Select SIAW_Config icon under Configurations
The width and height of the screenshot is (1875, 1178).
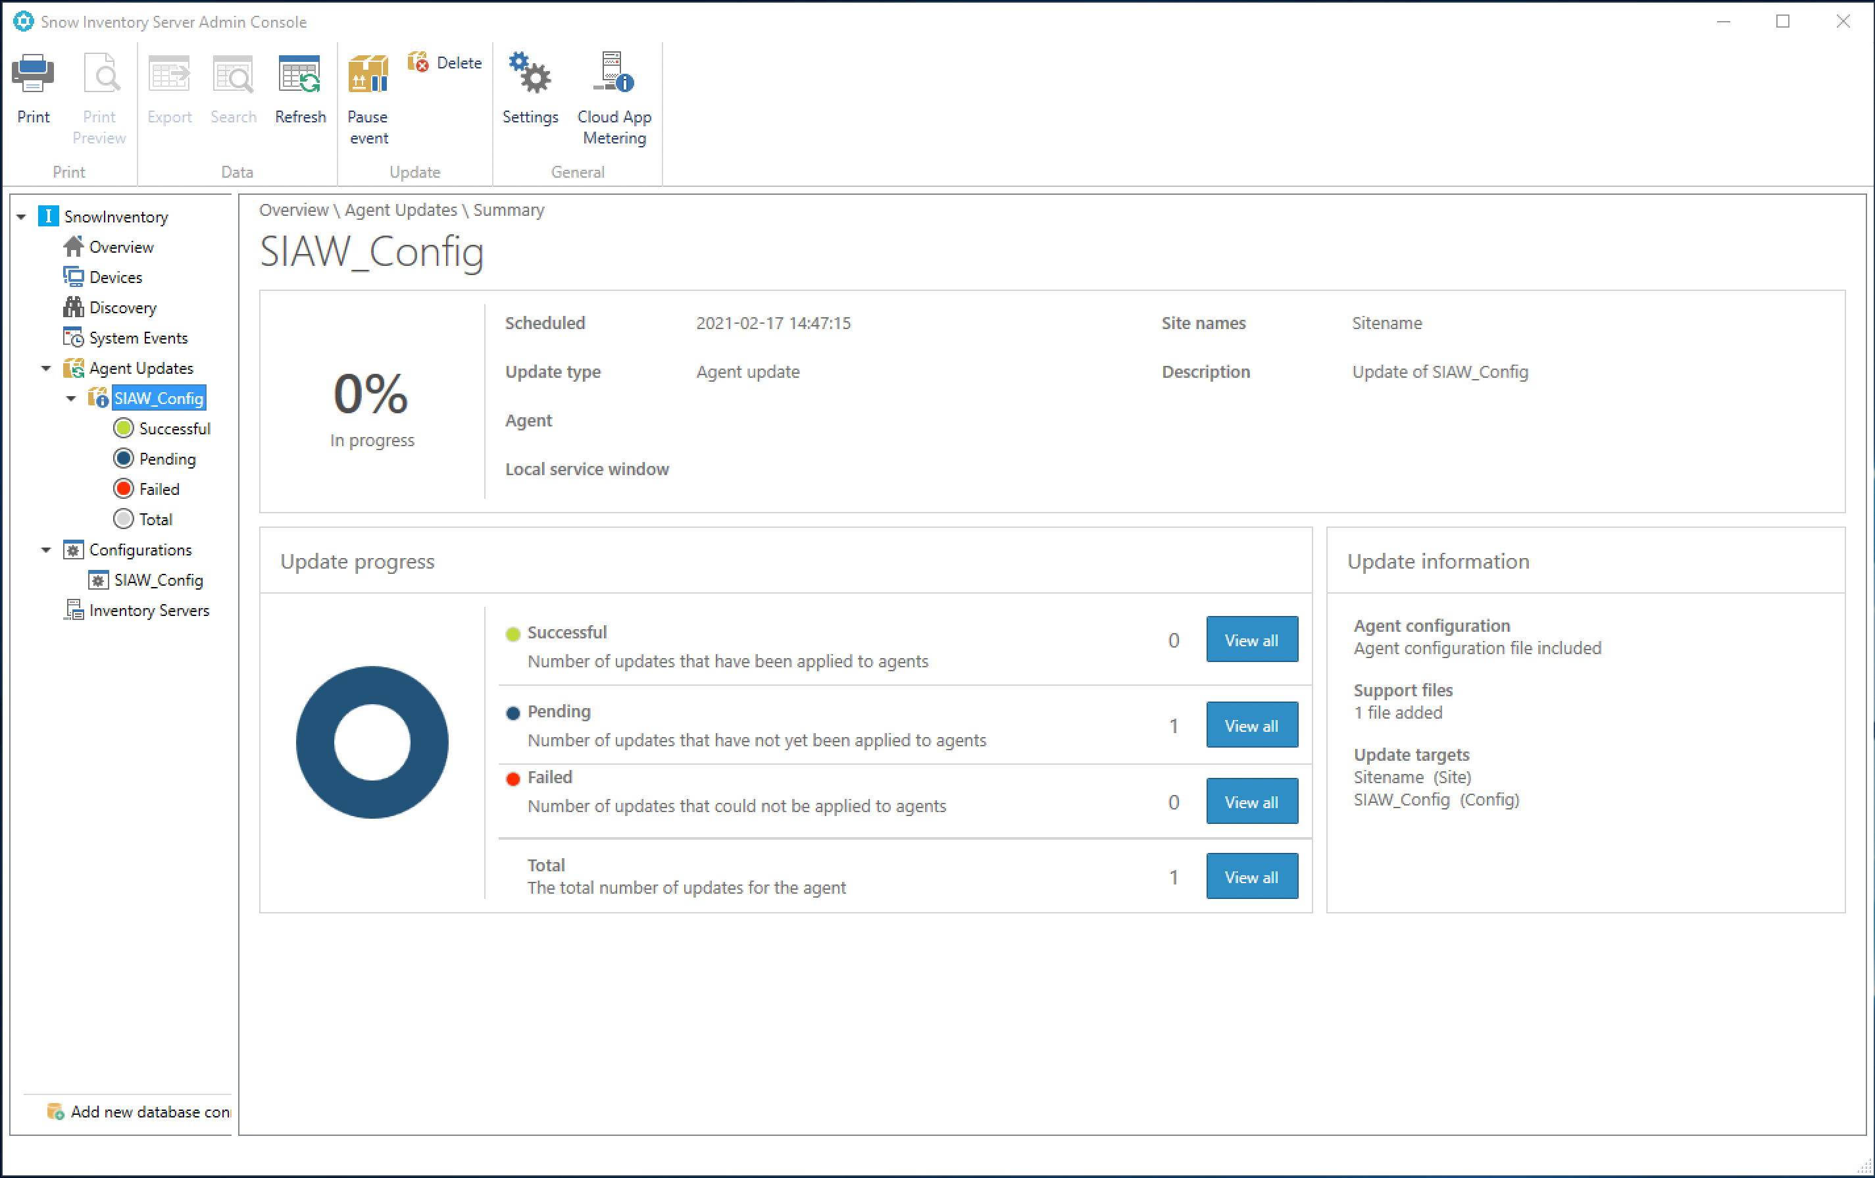98,580
